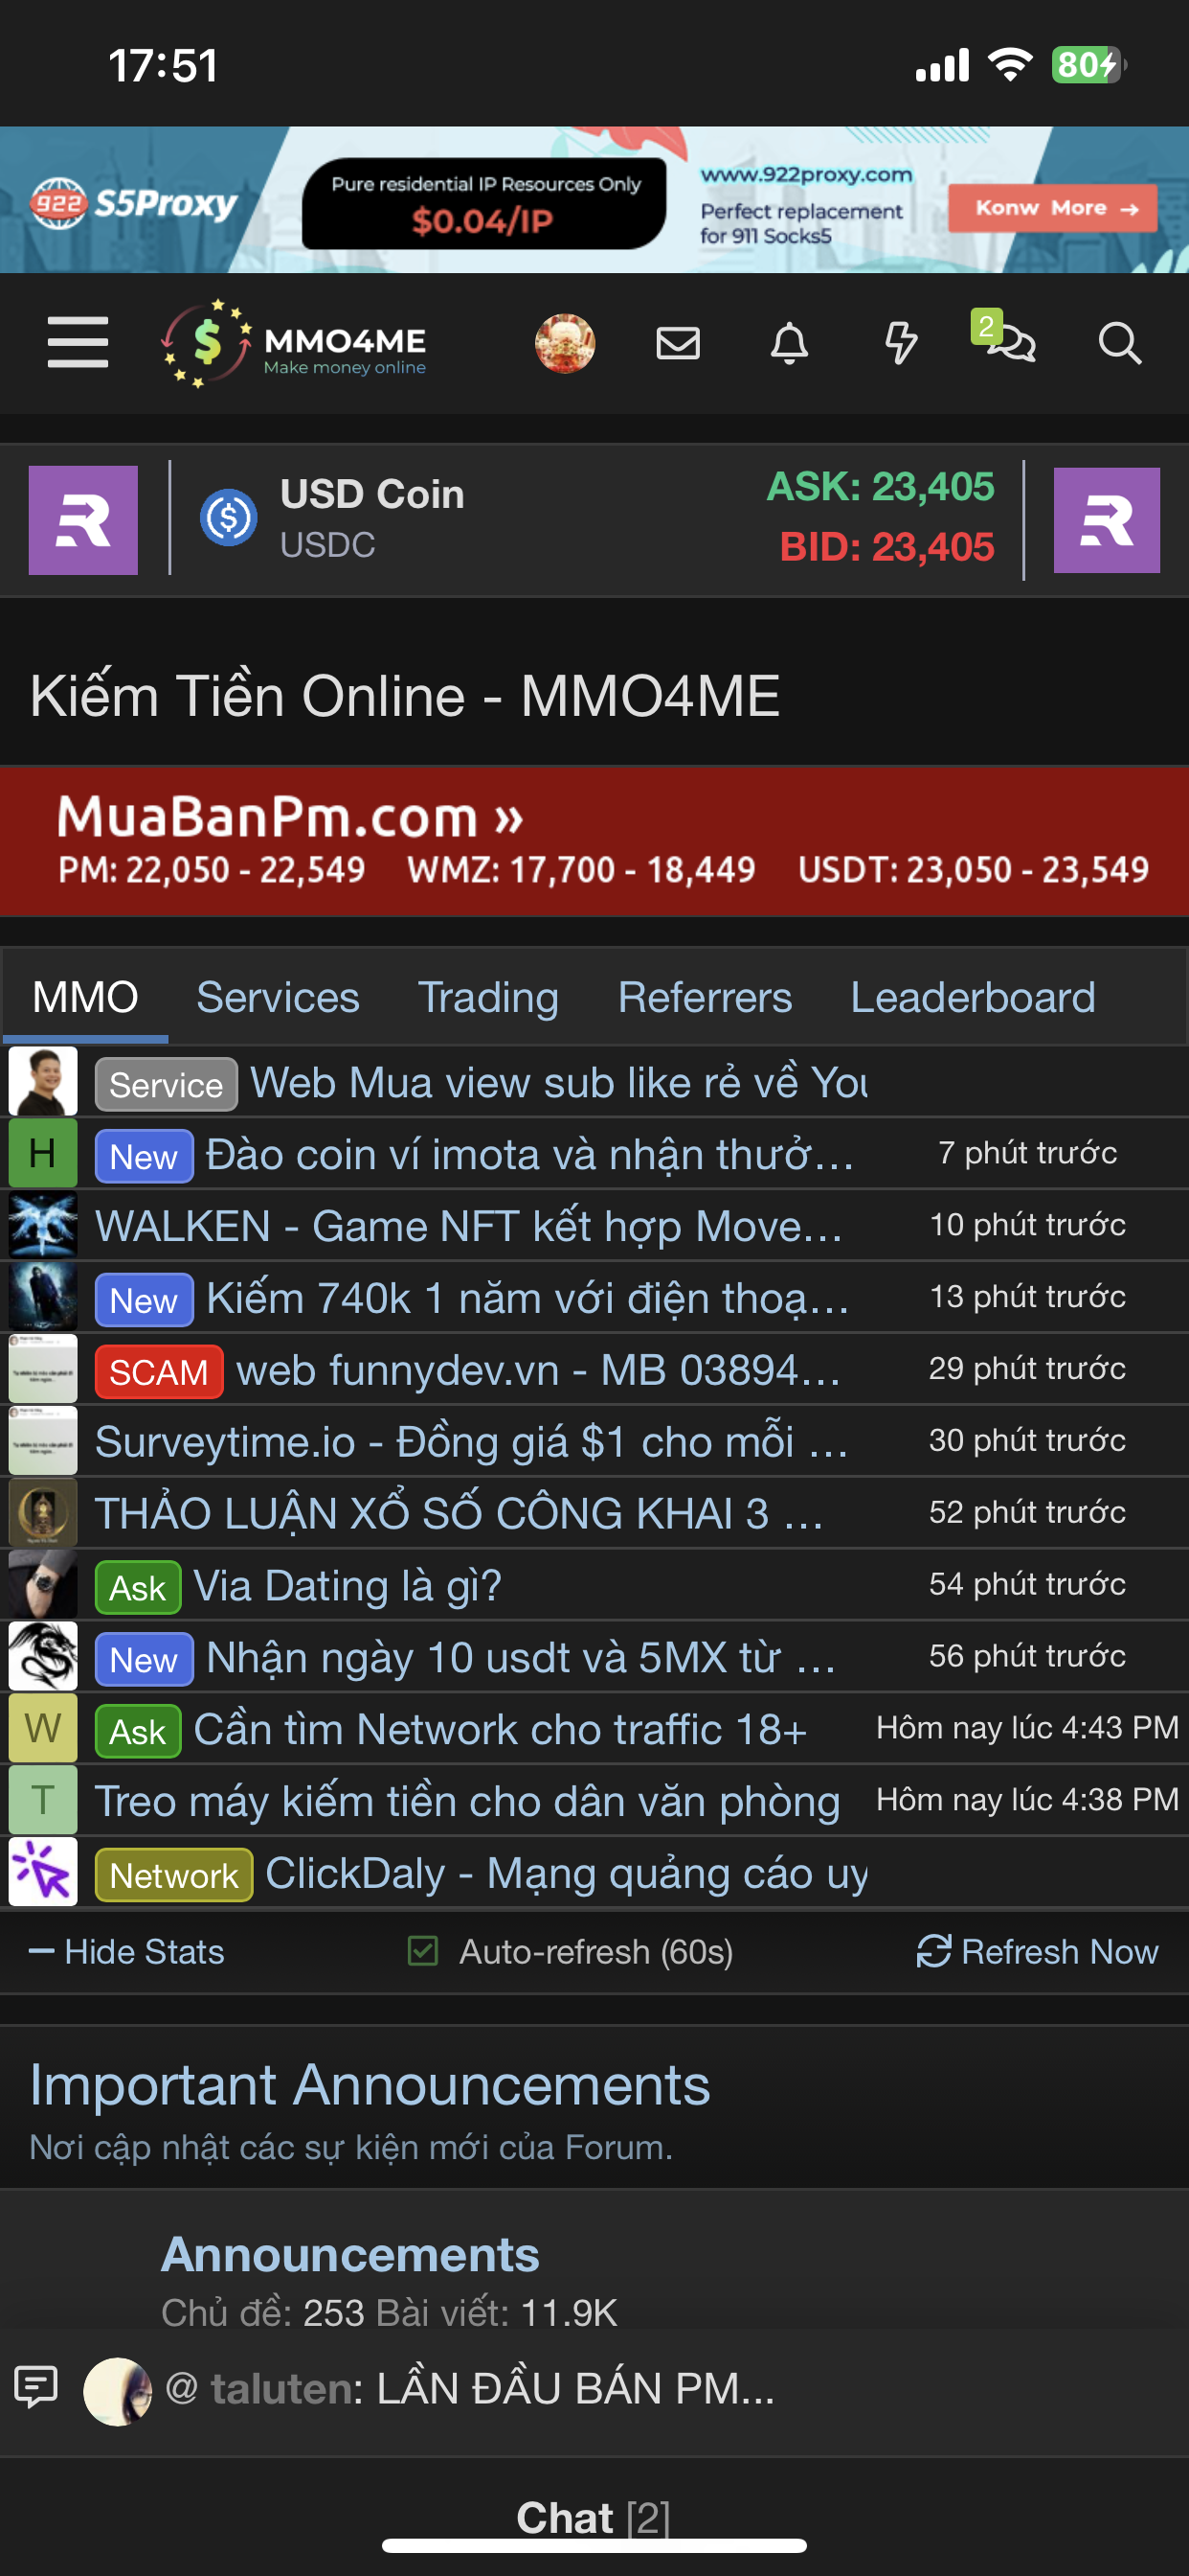Toggle the Auto-refresh (60s) checkbox
Screen dimensions: 1189x2576
click(422, 1951)
